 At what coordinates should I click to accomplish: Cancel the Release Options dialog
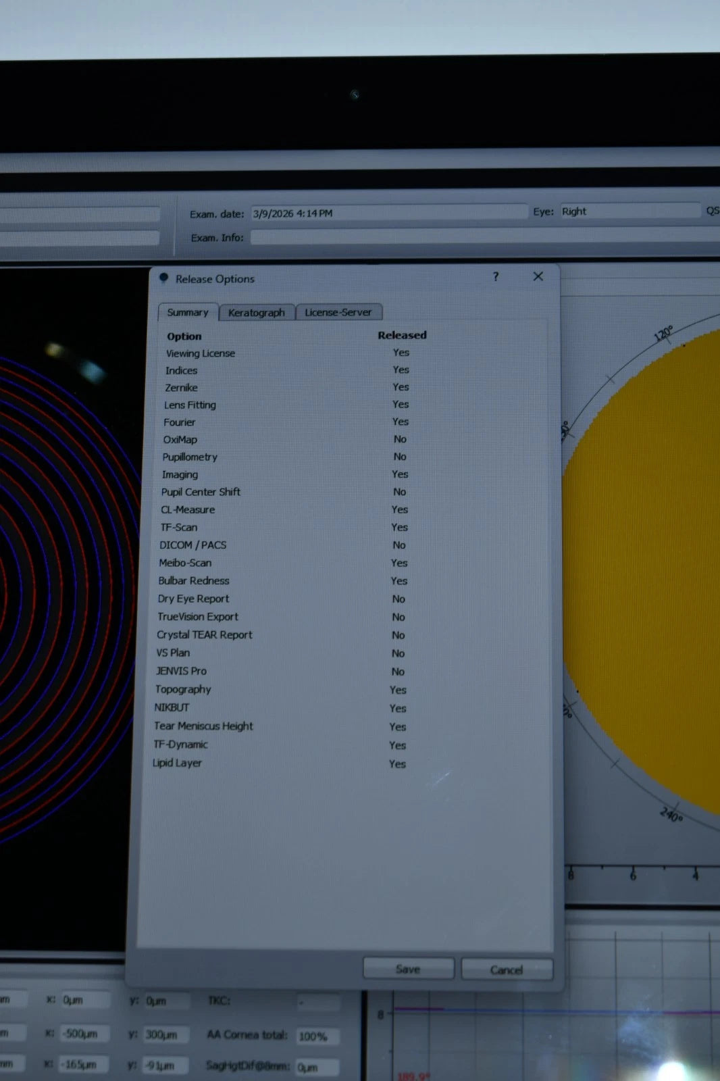click(507, 970)
